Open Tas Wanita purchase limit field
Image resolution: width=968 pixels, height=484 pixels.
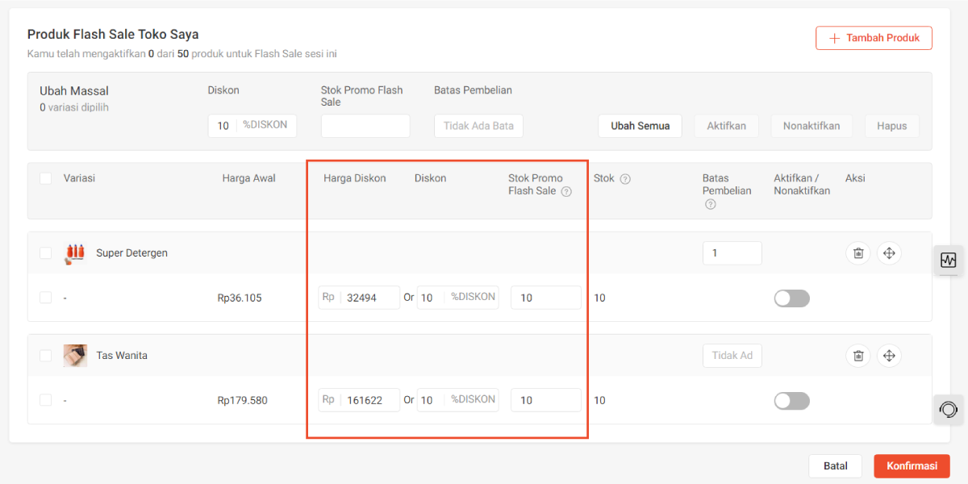(732, 356)
